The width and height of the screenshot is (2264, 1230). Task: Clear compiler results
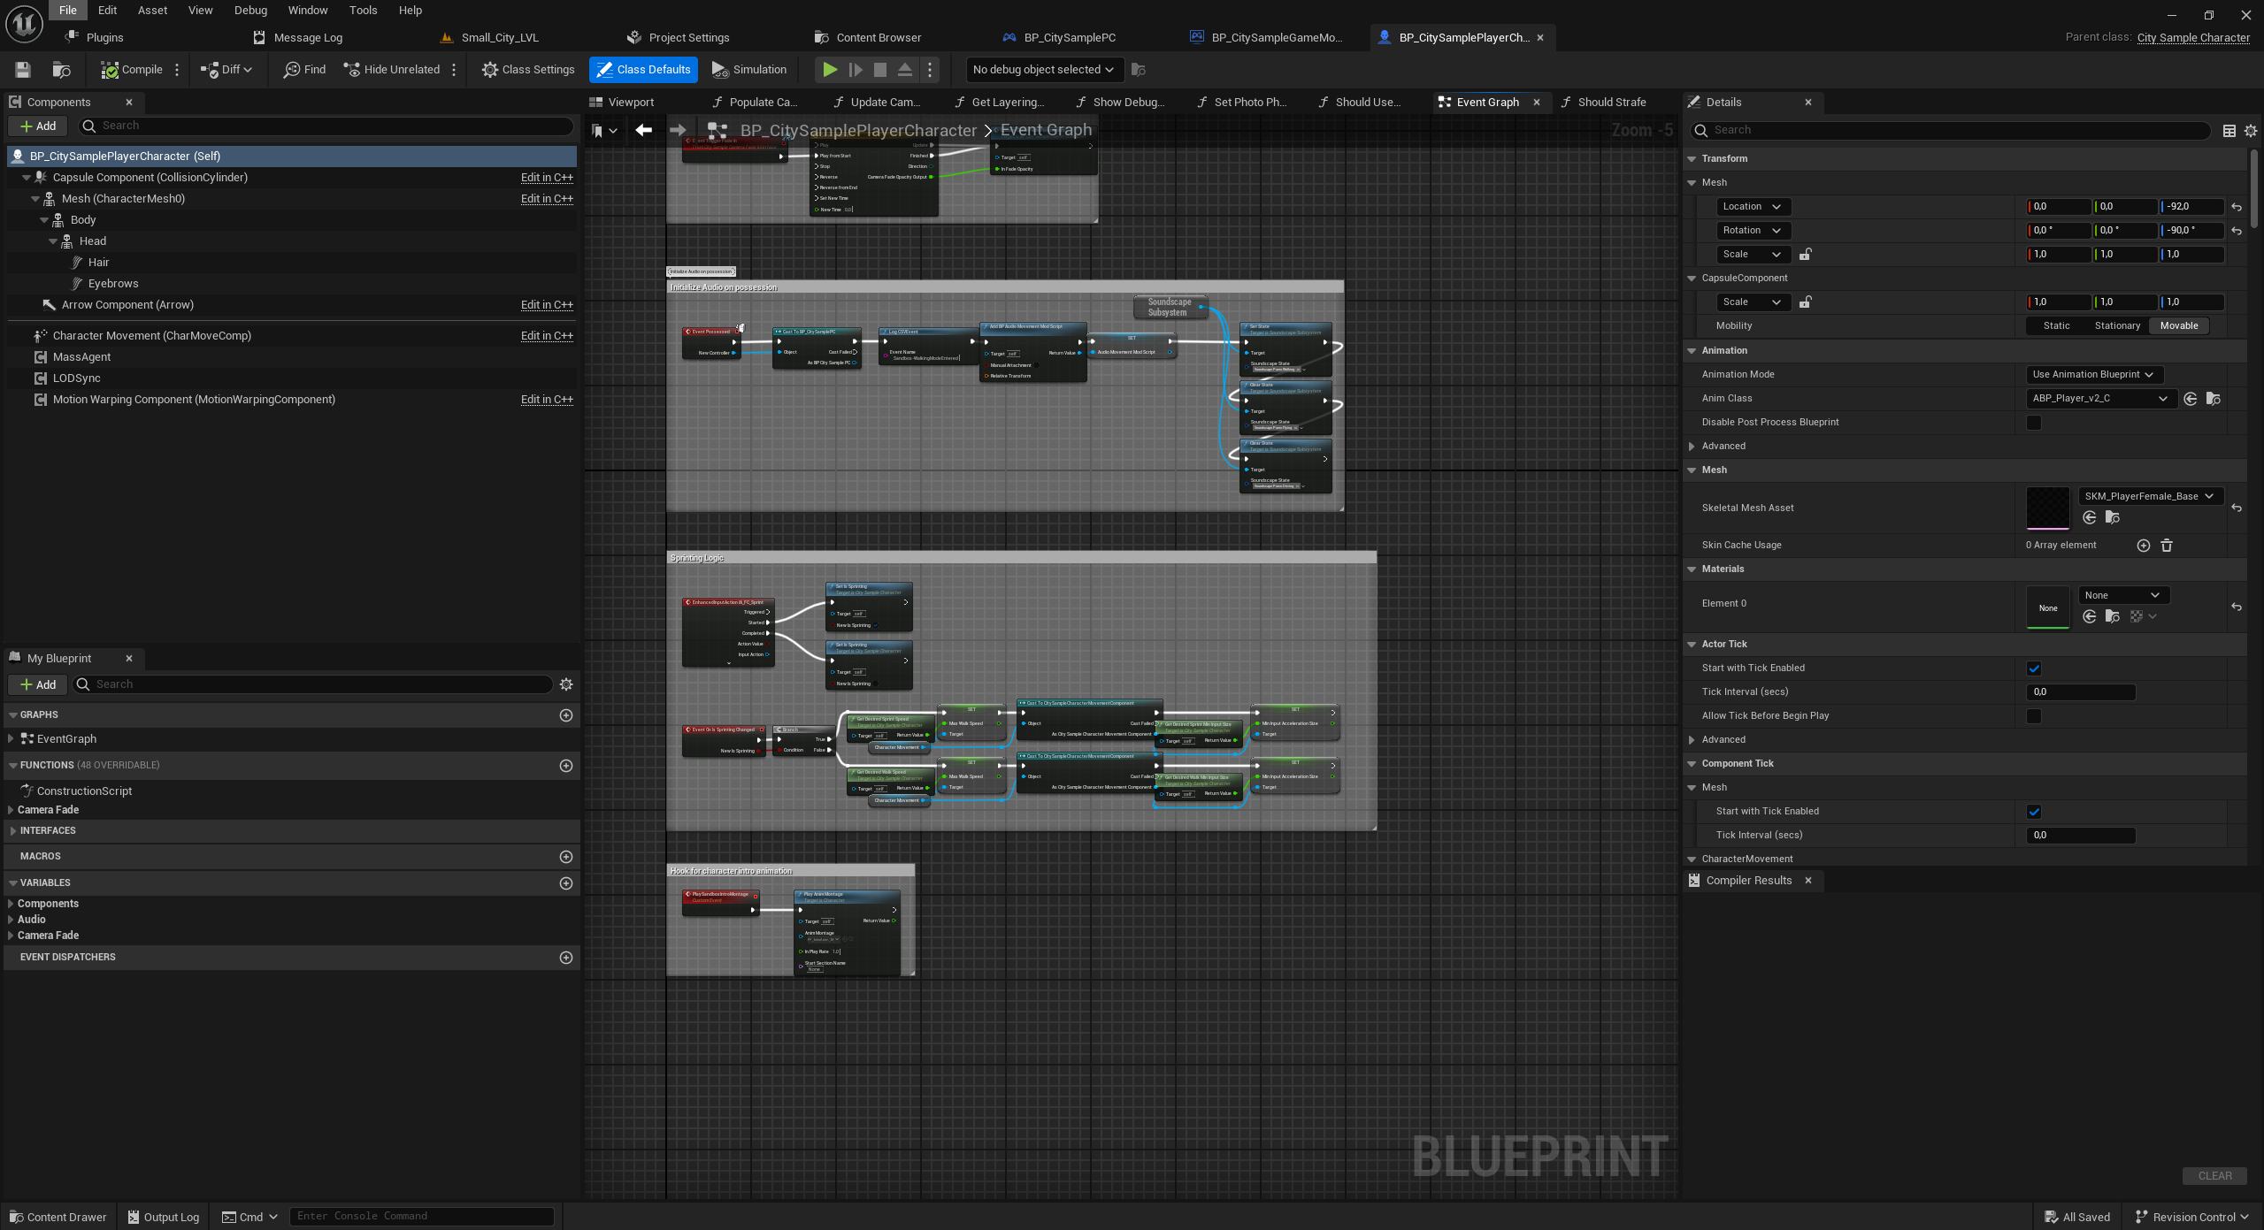2214,1176
